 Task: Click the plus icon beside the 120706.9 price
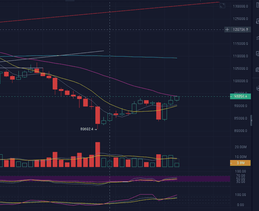pyautogui.click(x=227, y=29)
